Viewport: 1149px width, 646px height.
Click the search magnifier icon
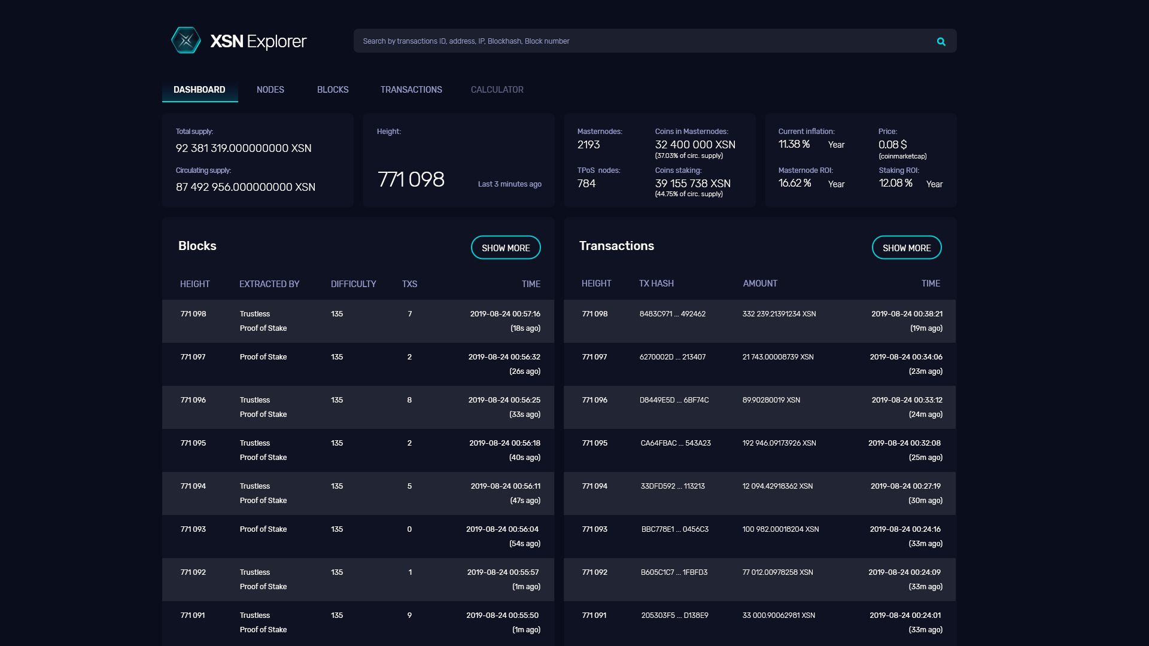click(941, 41)
